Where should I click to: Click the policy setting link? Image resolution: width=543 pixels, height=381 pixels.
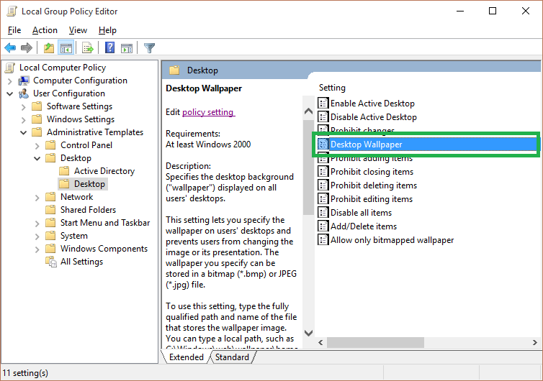point(208,112)
